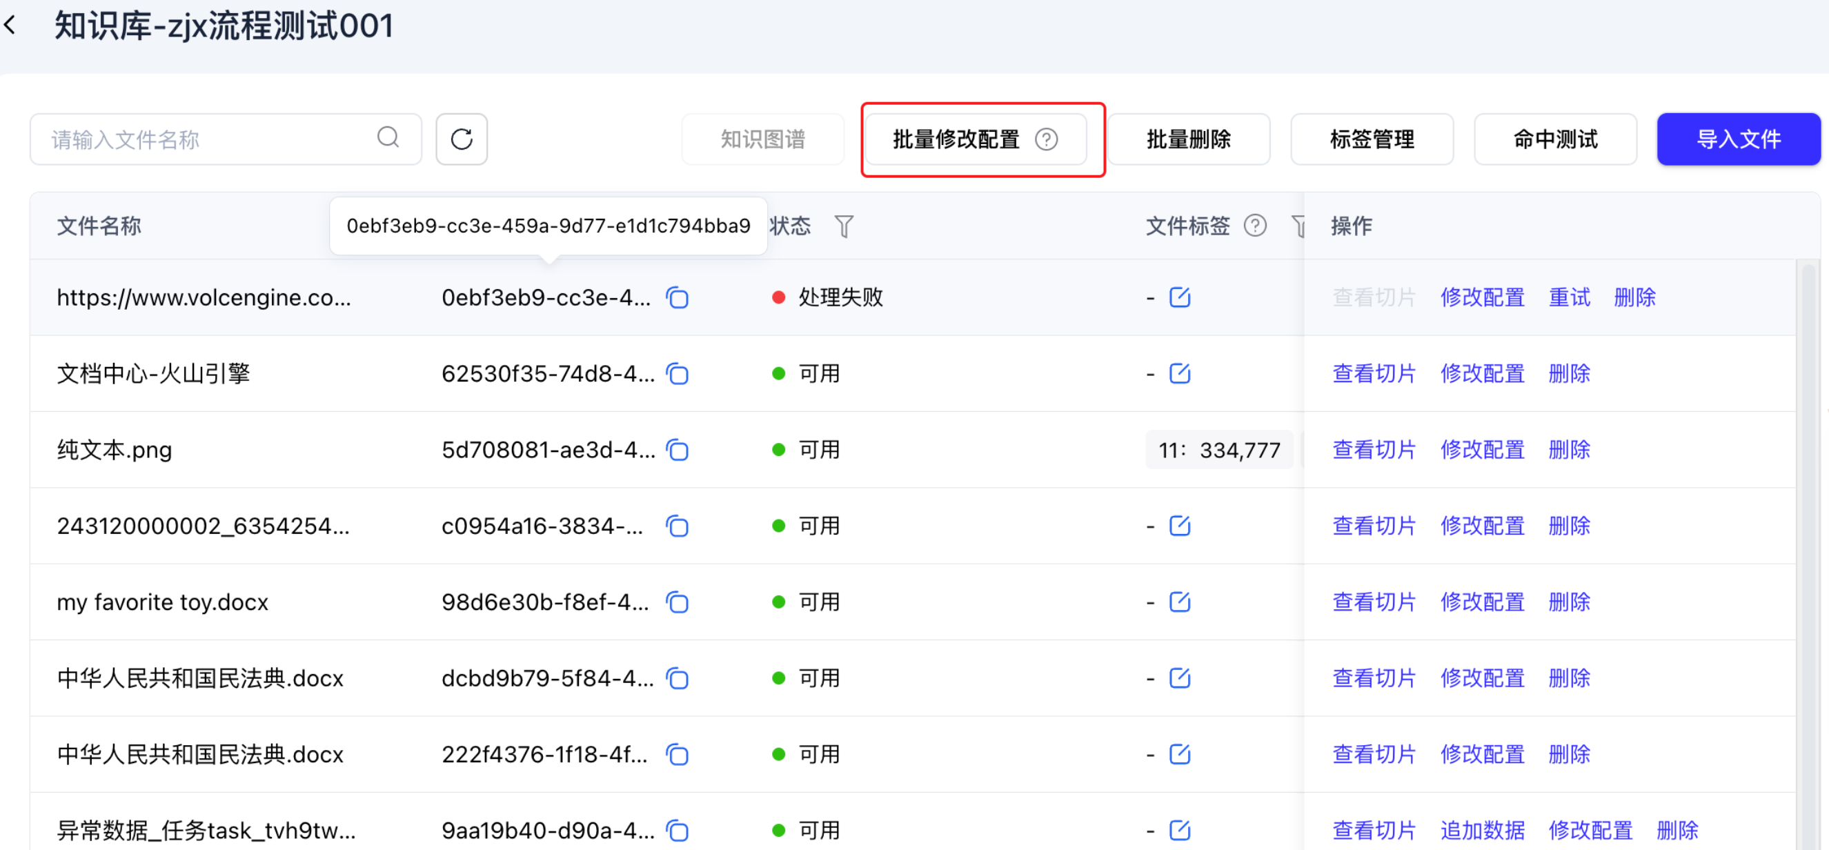Click the search magnifier icon
1829x850 pixels.
(x=388, y=137)
